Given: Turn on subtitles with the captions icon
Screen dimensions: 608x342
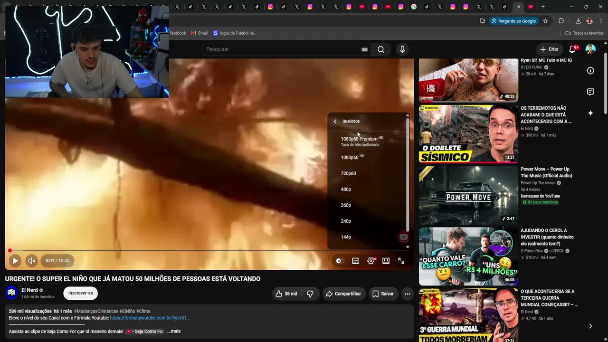Looking at the screenshot, I should (355, 261).
